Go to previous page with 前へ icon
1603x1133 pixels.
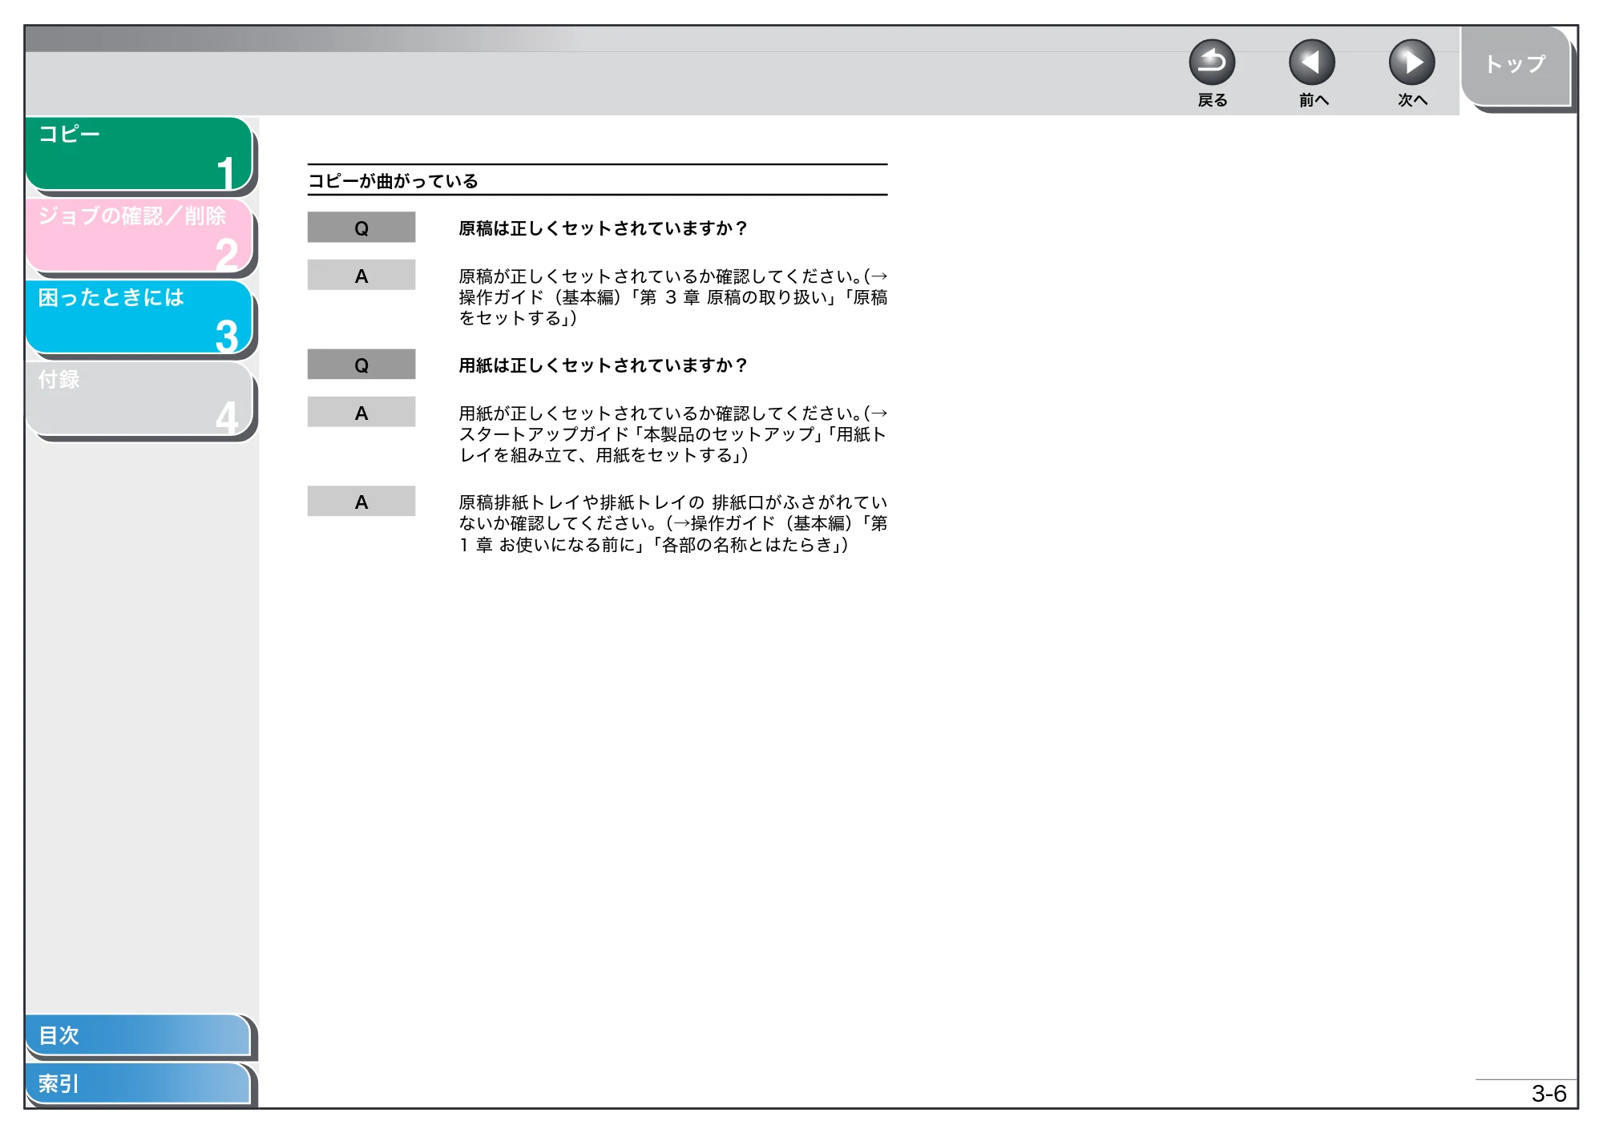(x=1312, y=62)
